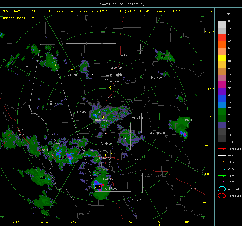Click the Strathmore town label
The image size is (242, 226).
click(131, 159)
